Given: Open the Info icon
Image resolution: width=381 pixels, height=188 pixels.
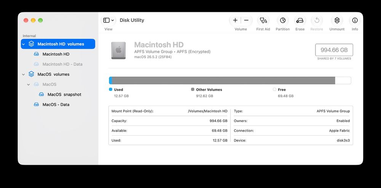Looking at the screenshot, I should point(355,21).
